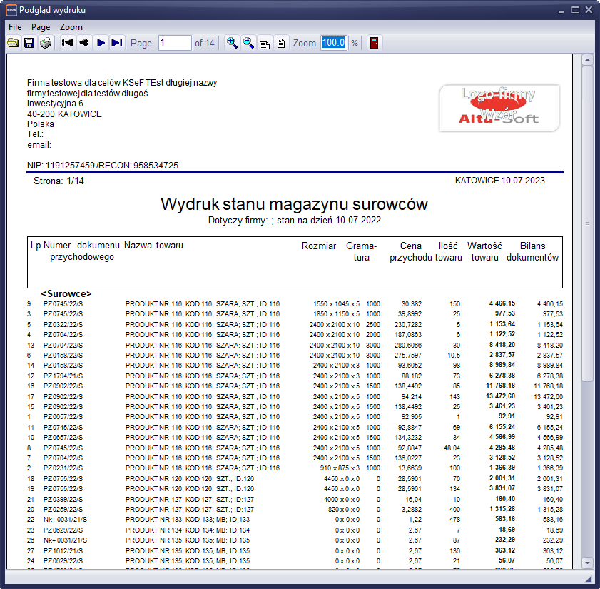The width and height of the screenshot is (600, 589).
Task: Jump to the first page
Action: pyautogui.click(x=68, y=43)
